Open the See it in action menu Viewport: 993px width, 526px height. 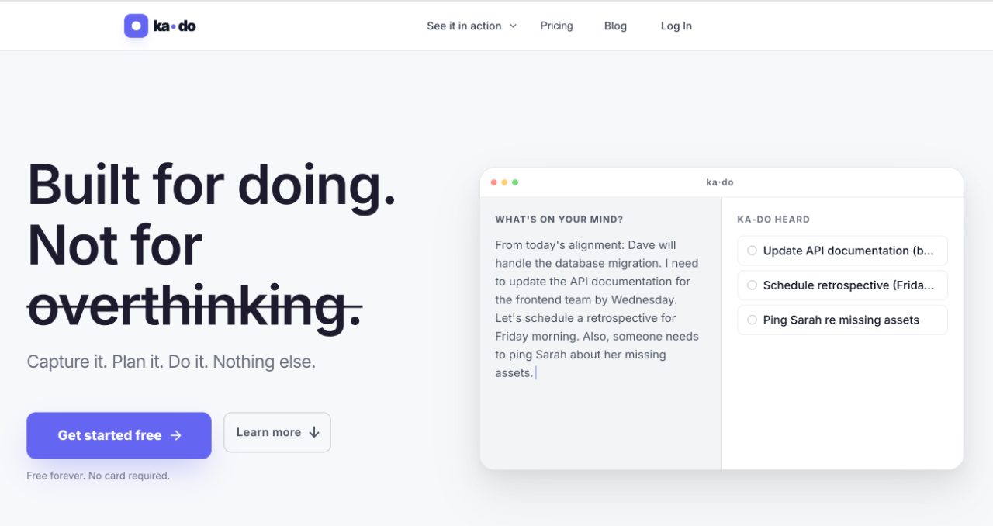coord(472,26)
